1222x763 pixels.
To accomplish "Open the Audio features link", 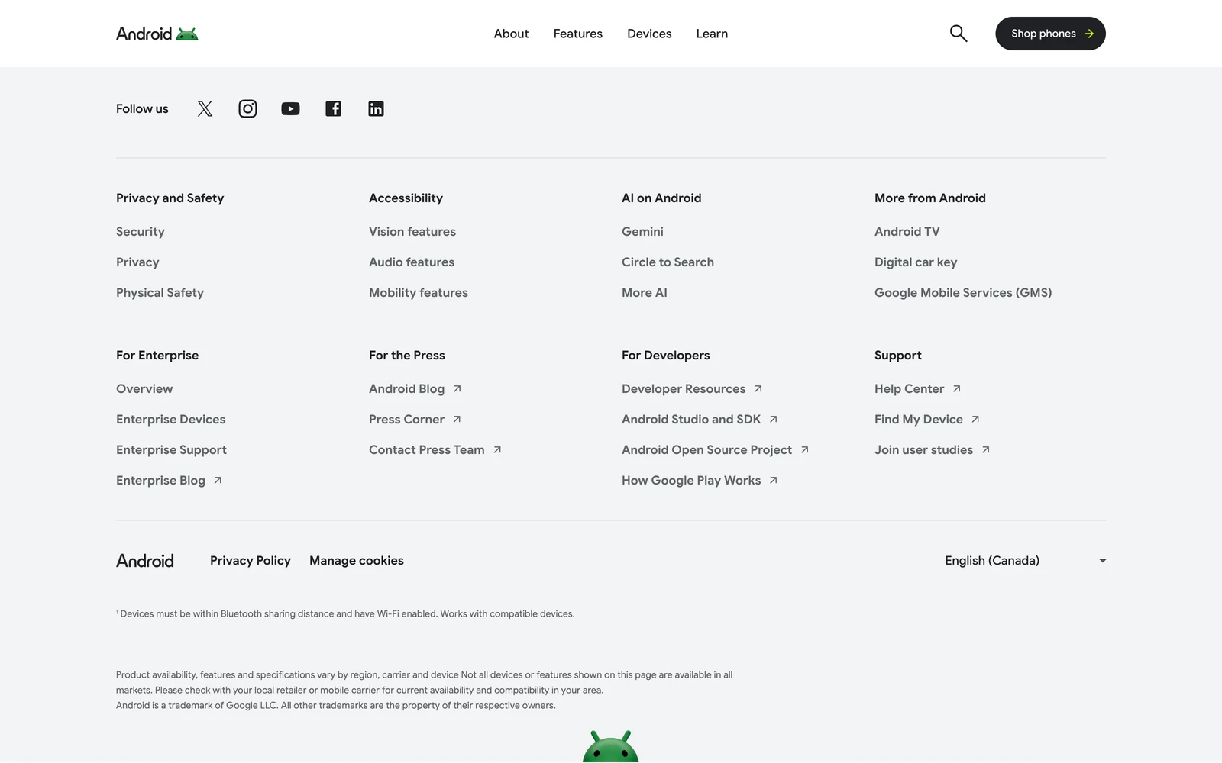I will (x=412, y=262).
